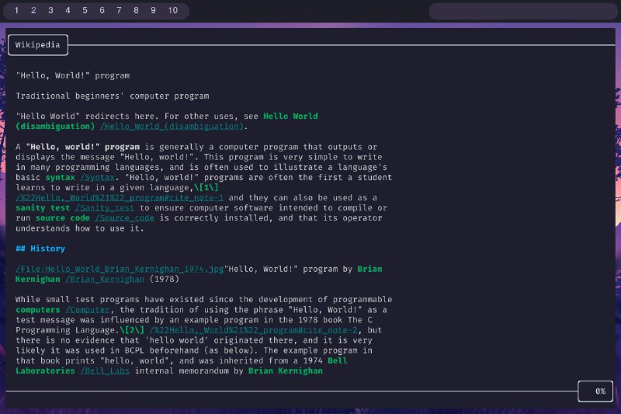Screen dimensions: 621x414
Task: Follow the green sanity test link
Action: tap(43, 207)
